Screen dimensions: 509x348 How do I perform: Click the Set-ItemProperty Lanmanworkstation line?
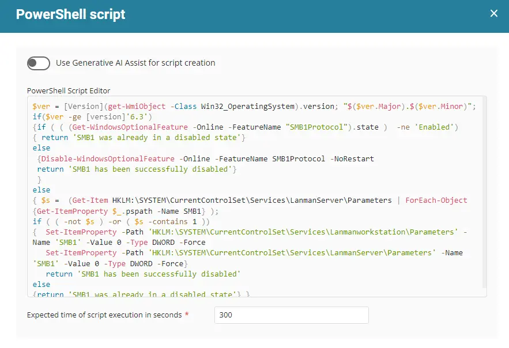tap(250, 232)
